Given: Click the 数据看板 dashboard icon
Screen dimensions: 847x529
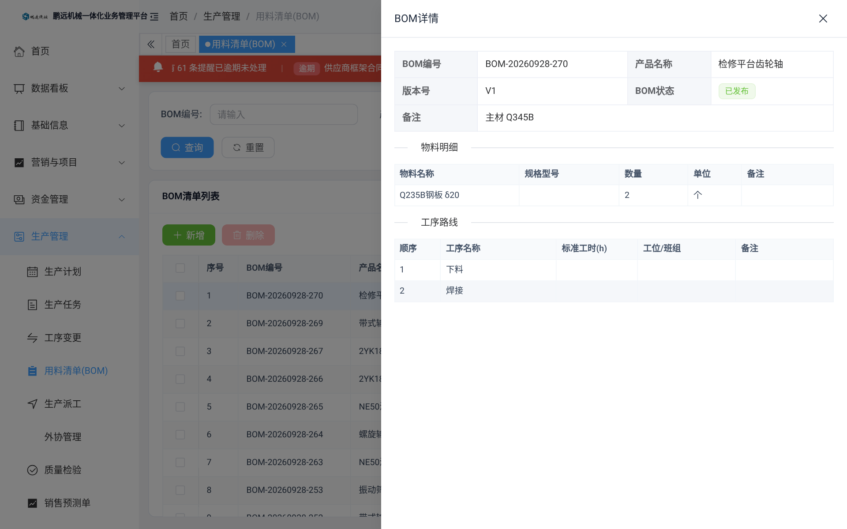Looking at the screenshot, I should pyautogui.click(x=19, y=88).
